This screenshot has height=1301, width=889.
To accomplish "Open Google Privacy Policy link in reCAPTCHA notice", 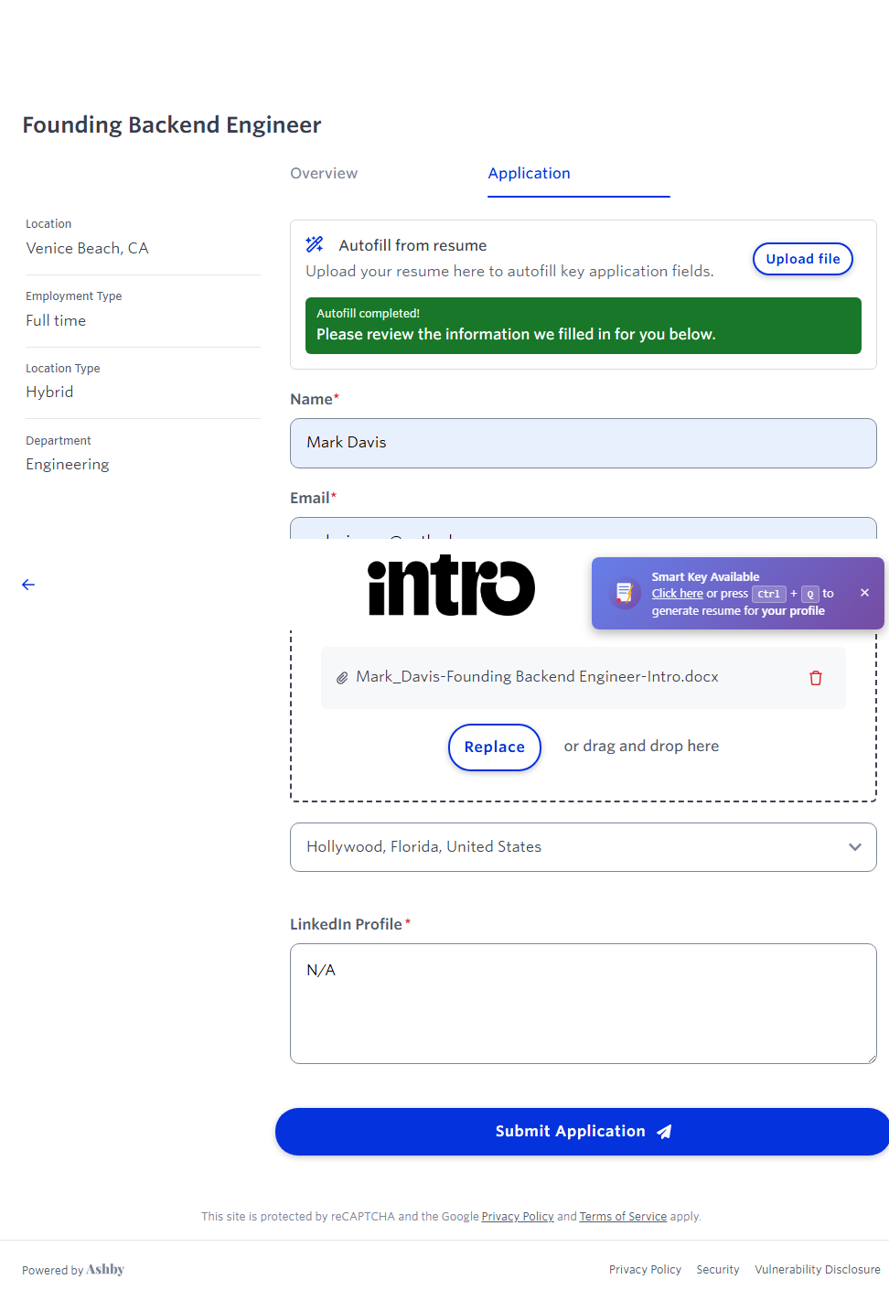I will click(x=518, y=1217).
